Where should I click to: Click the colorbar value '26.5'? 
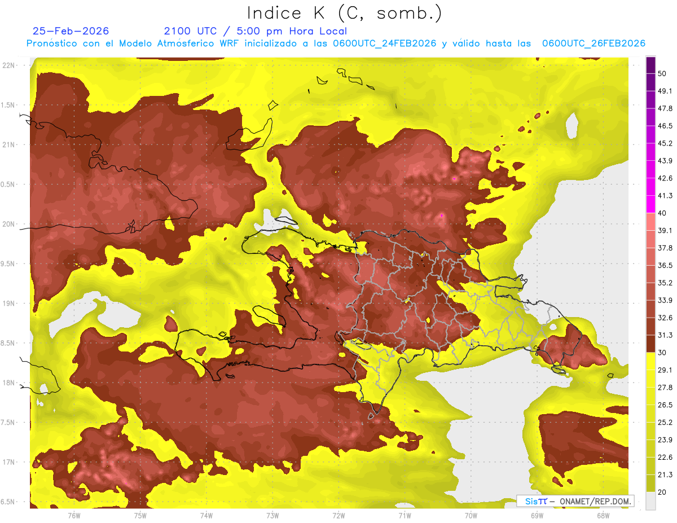point(665,405)
